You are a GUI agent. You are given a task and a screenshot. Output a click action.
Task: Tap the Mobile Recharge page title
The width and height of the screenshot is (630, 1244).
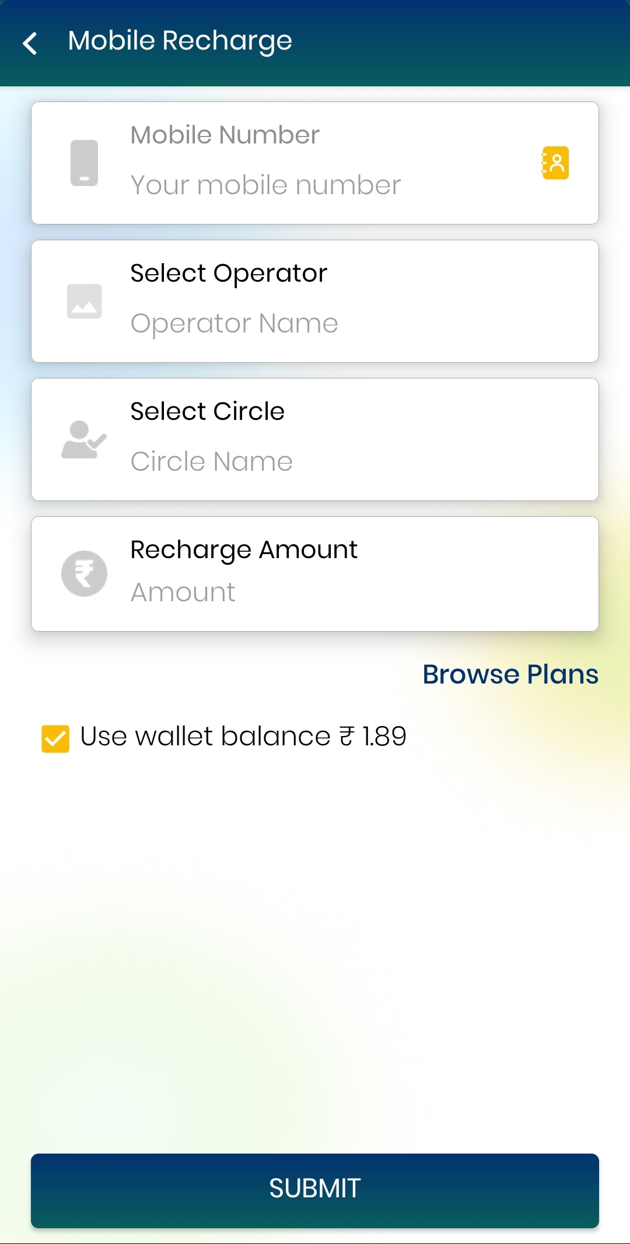coord(180,41)
